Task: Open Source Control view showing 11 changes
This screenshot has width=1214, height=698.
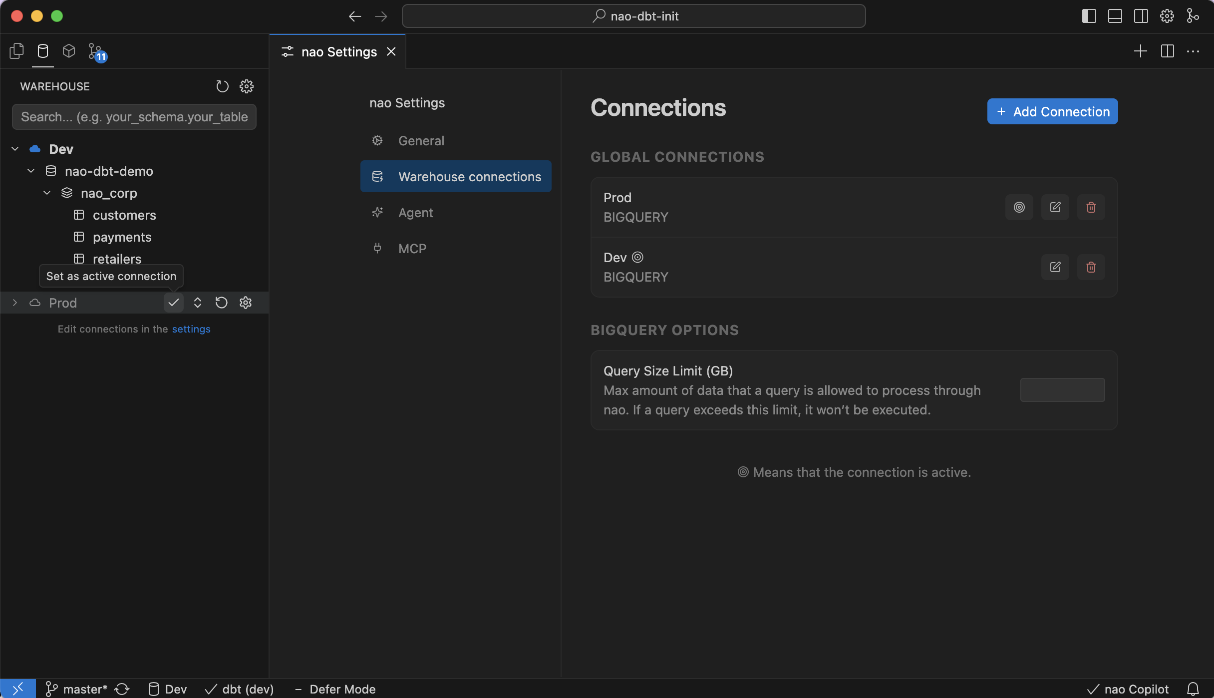Action: (x=96, y=51)
